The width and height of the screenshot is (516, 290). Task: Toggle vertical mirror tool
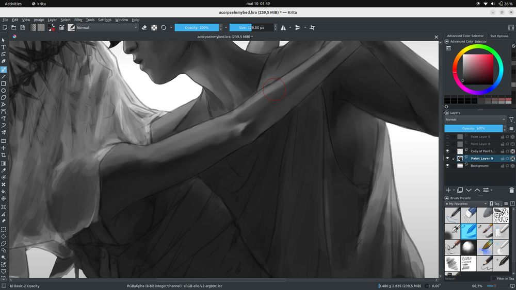298,28
